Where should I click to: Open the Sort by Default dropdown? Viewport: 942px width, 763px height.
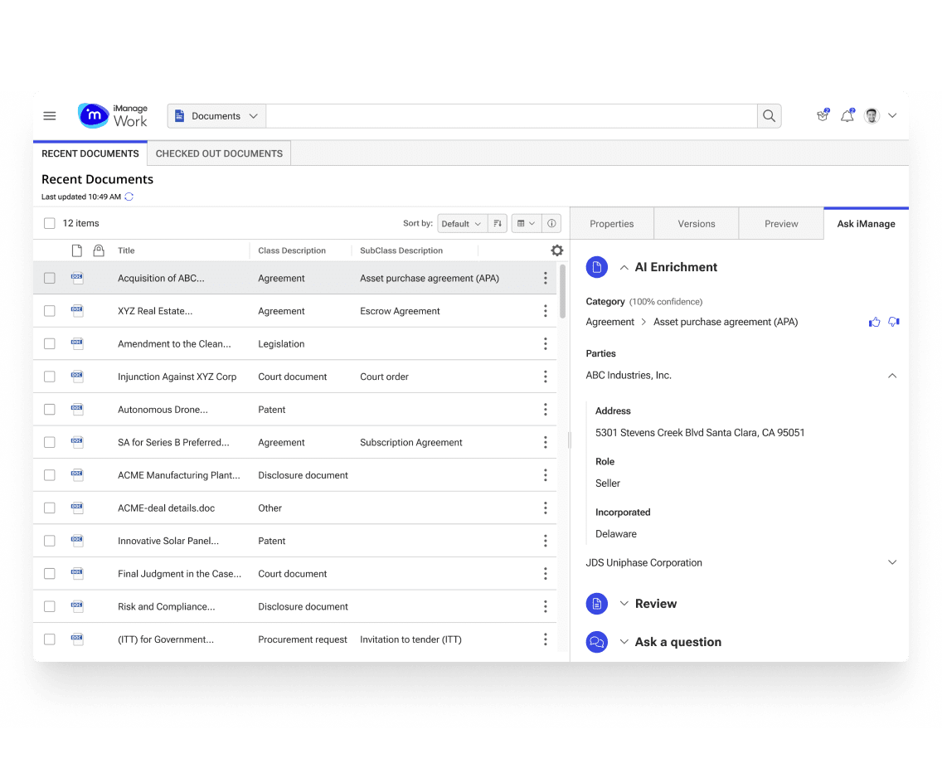461,223
